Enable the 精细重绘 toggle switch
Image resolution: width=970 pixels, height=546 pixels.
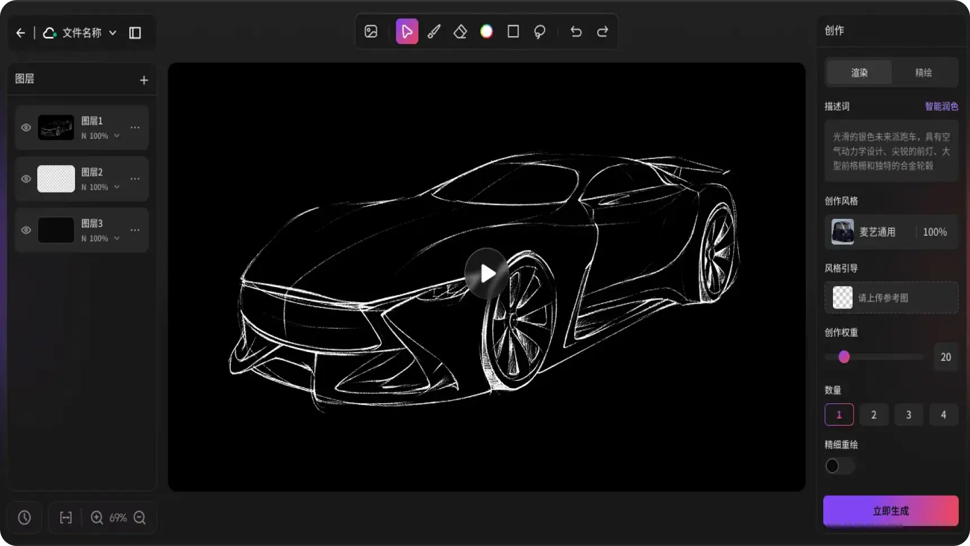coord(839,466)
